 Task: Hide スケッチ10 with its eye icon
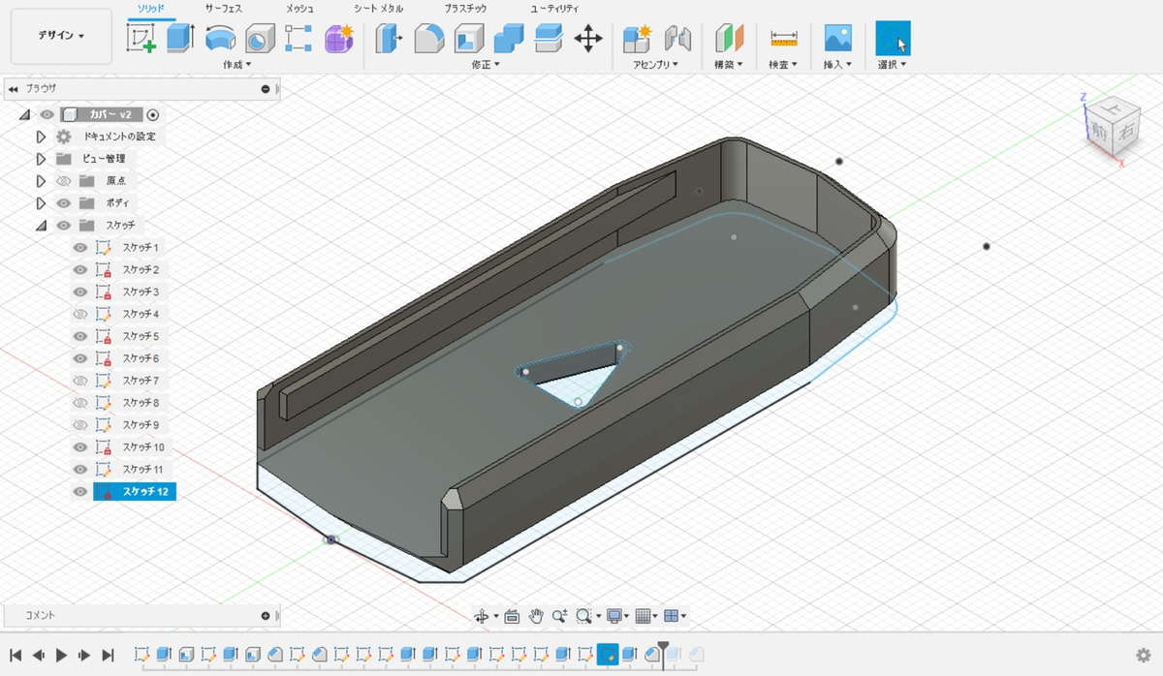[x=80, y=447]
